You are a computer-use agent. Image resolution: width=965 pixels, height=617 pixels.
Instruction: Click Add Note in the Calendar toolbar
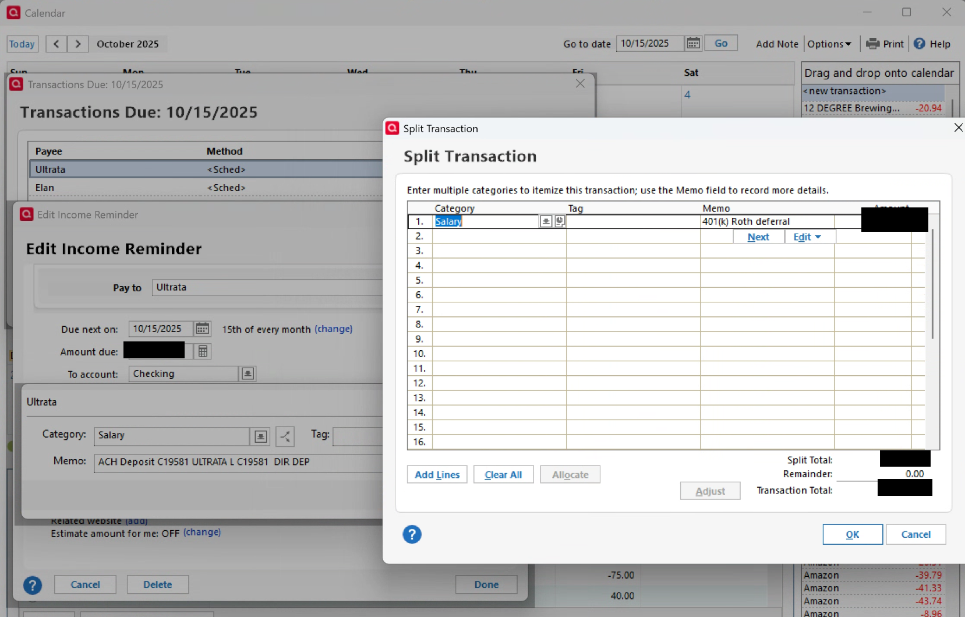click(x=777, y=44)
